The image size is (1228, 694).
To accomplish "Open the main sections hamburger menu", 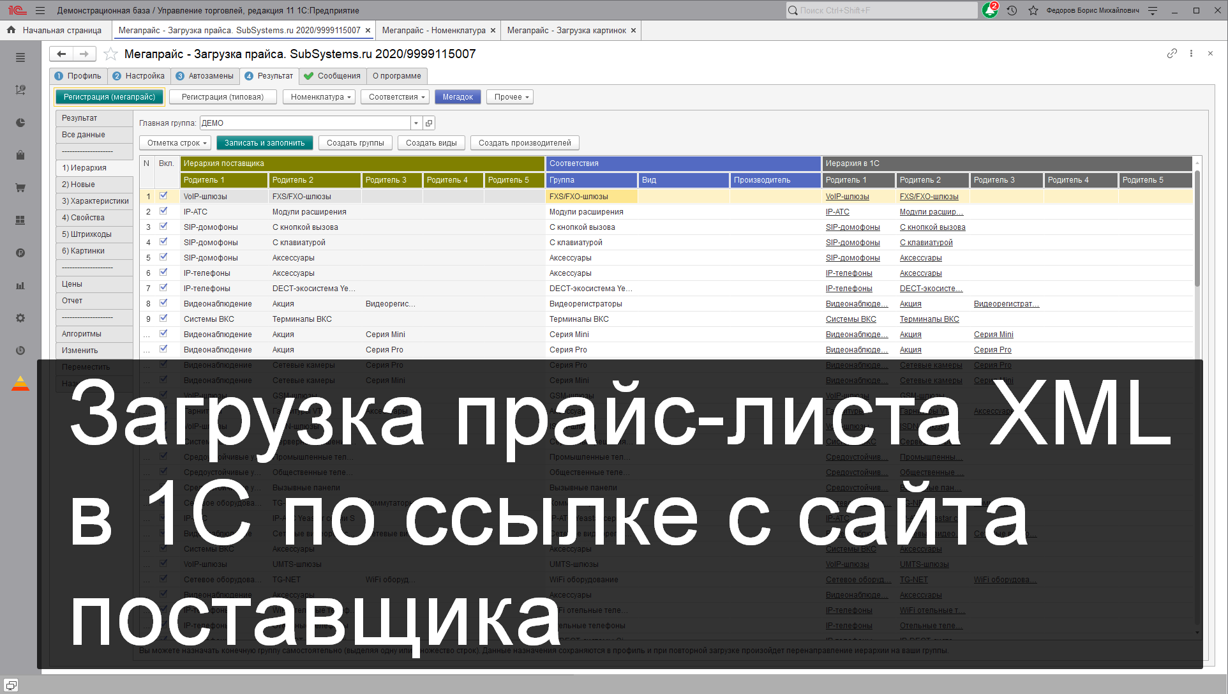I will [20, 57].
